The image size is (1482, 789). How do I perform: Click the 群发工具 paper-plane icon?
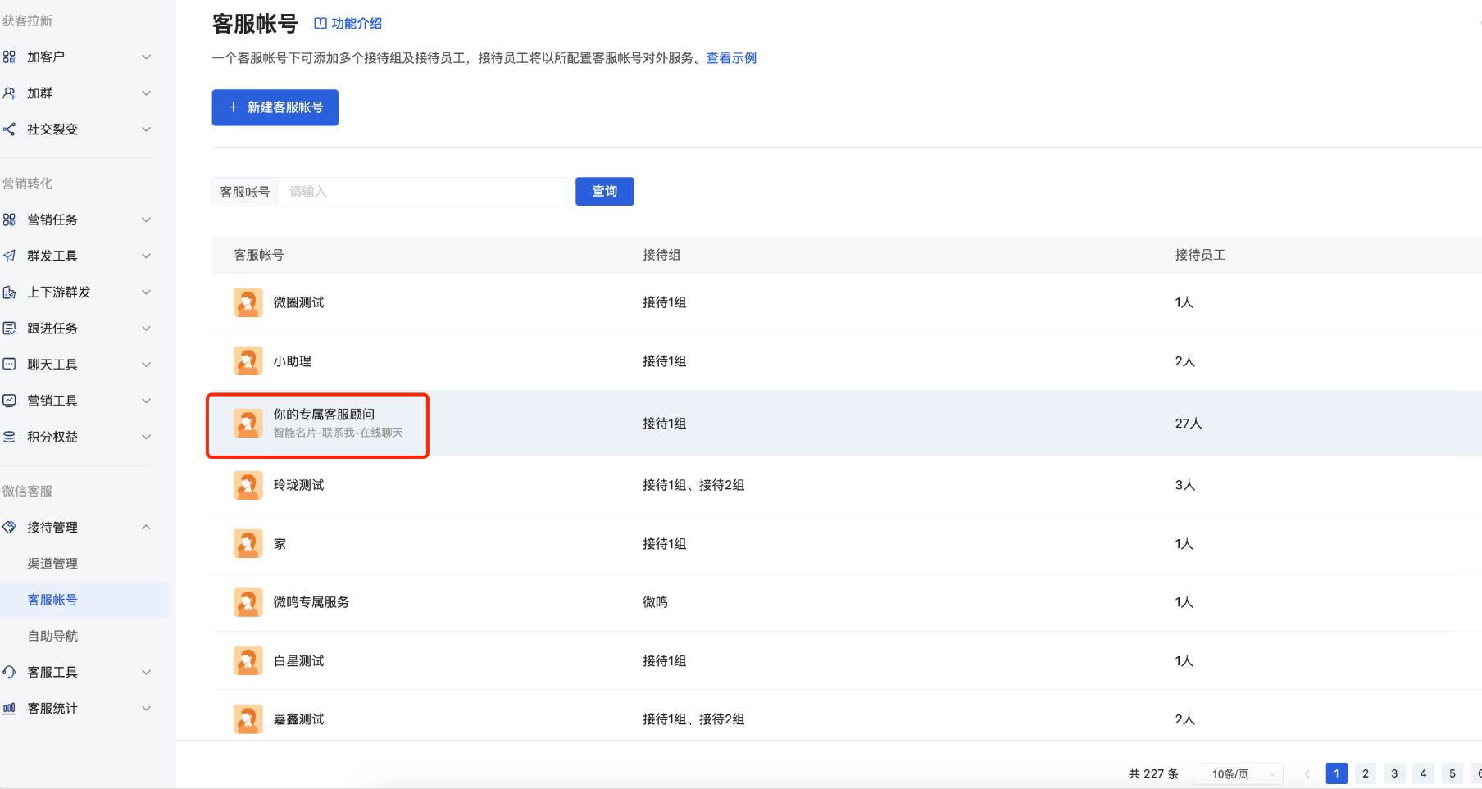pyautogui.click(x=9, y=256)
